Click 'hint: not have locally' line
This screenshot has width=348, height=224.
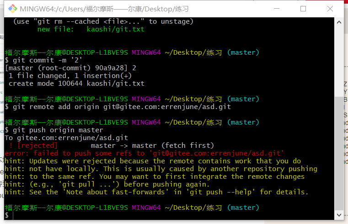coord(161,169)
